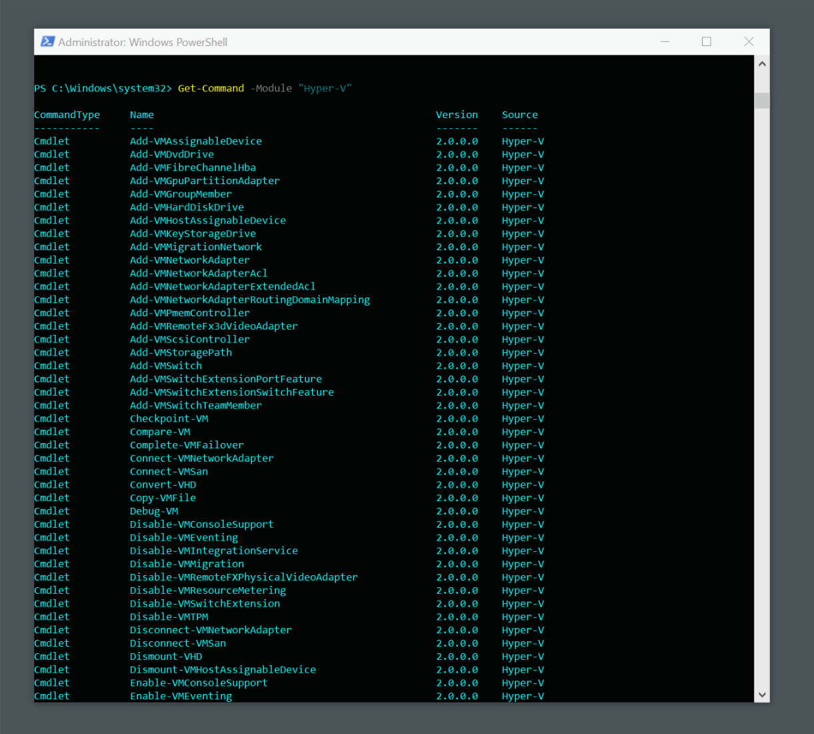
Task: Click the scrollbar down arrow
Action: point(761,695)
